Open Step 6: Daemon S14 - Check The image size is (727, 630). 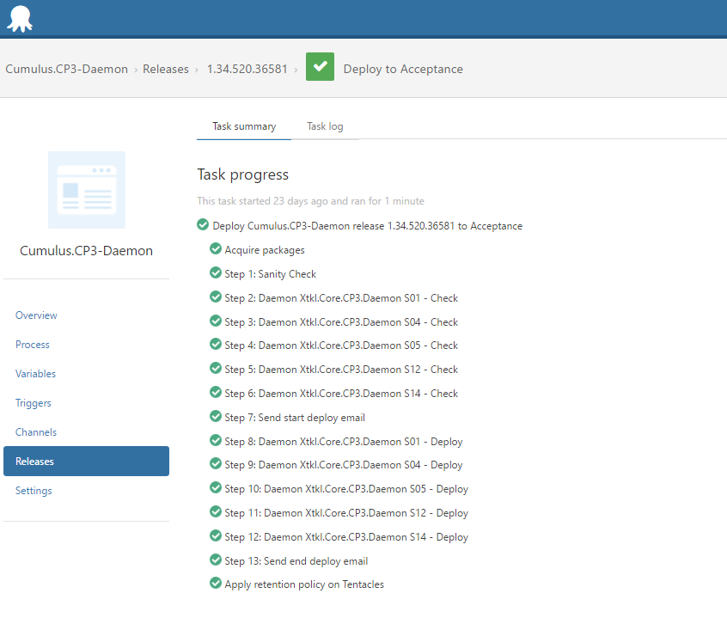(341, 394)
